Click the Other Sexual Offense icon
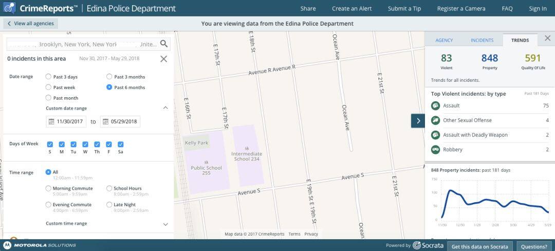Image resolution: width=555 pixels, height=251 pixels. tap(435, 120)
